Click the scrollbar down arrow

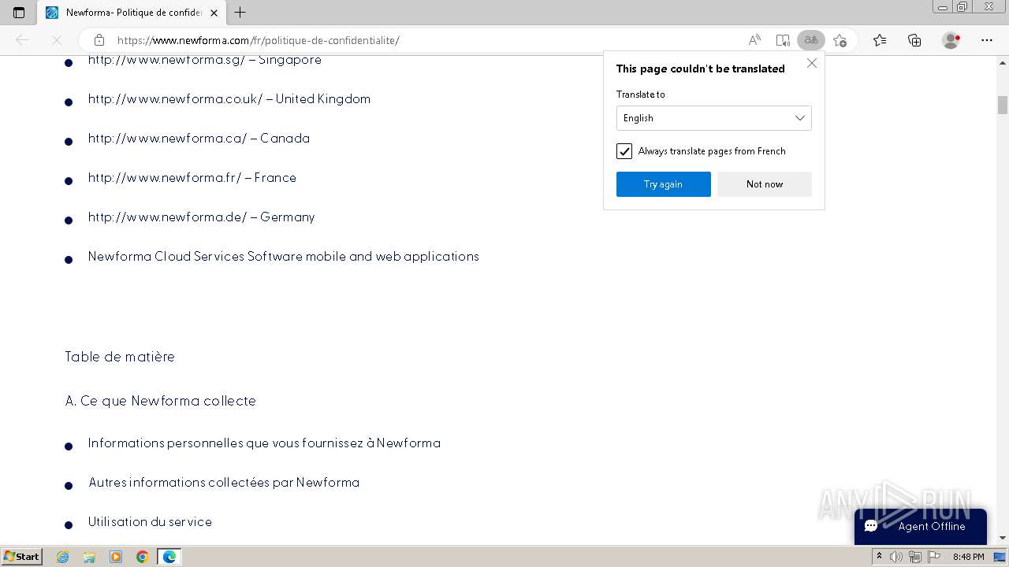pyautogui.click(x=1003, y=537)
